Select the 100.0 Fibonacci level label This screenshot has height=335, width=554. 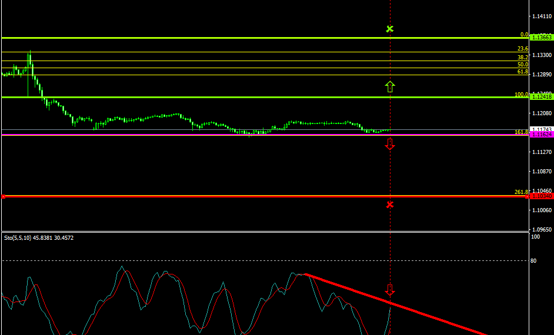[x=521, y=94]
